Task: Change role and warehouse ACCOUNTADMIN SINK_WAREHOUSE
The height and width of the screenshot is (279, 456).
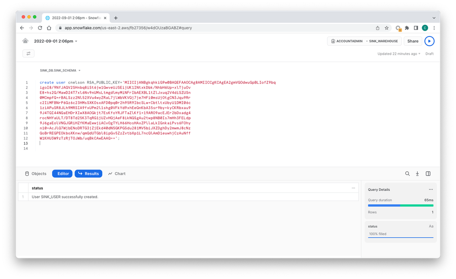Action: [364, 41]
